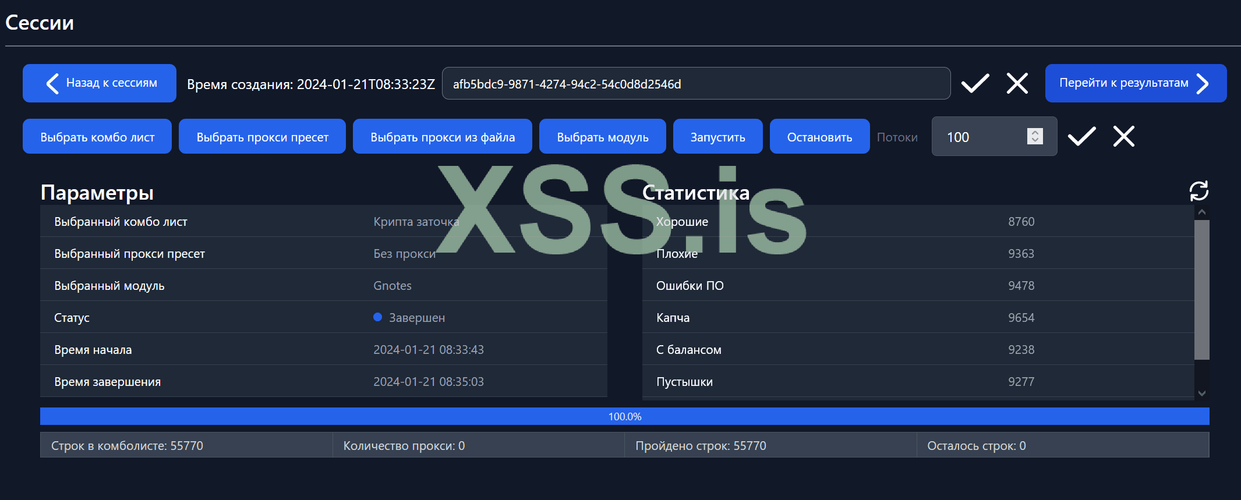The width and height of the screenshot is (1241, 500).
Task: Decrease Потоки value with the down stepper arrow
Action: (x=1035, y=140)
